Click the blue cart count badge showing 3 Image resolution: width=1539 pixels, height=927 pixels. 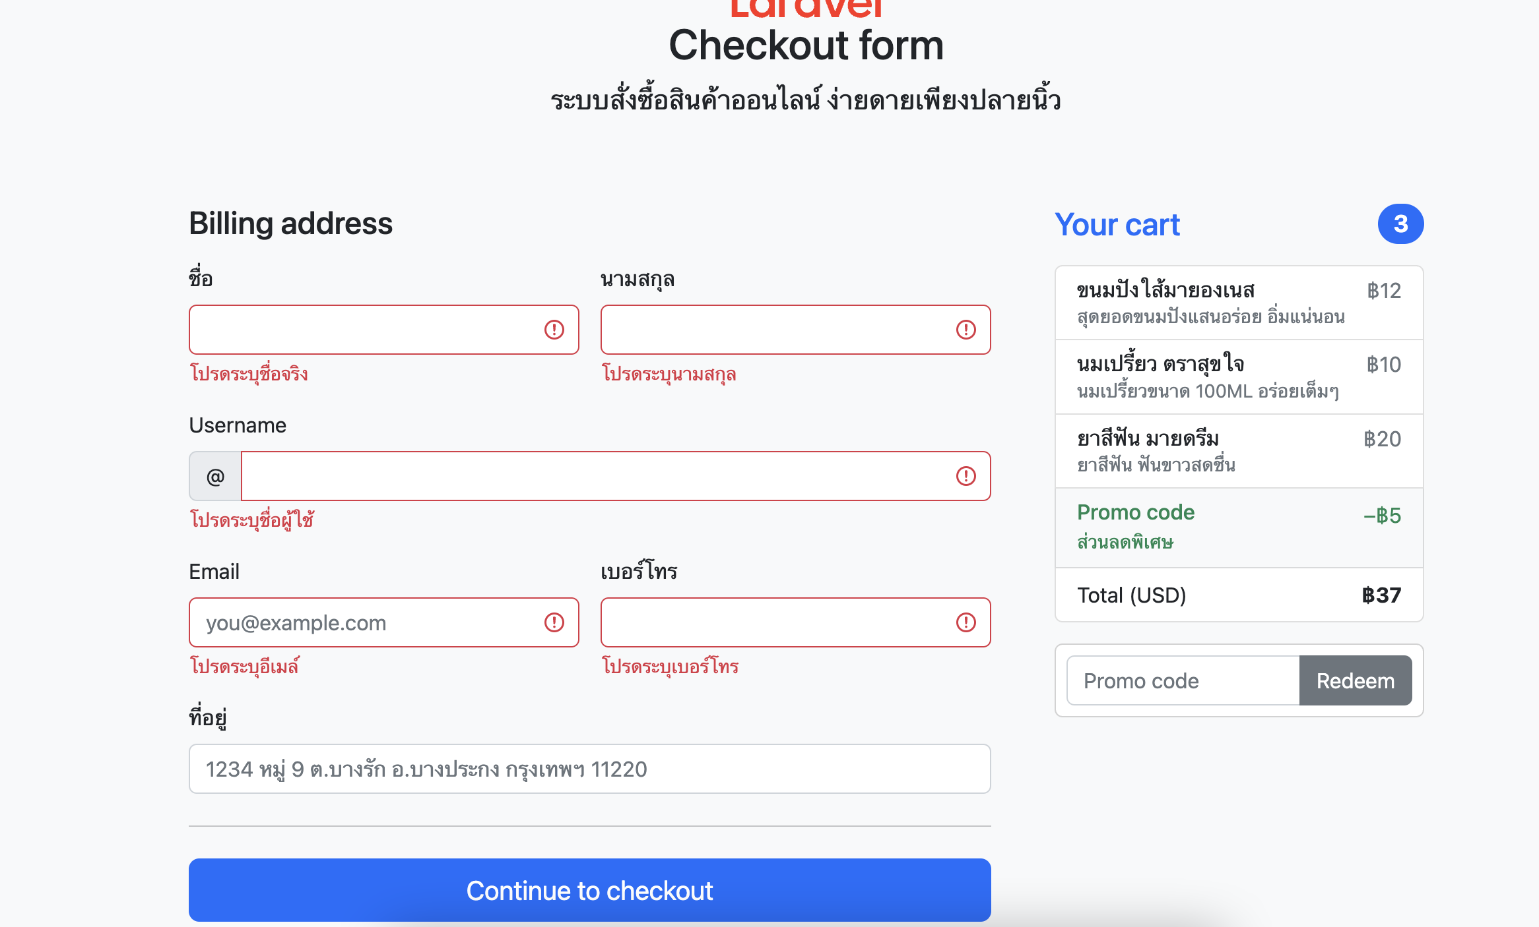[x=1401, y=224]
